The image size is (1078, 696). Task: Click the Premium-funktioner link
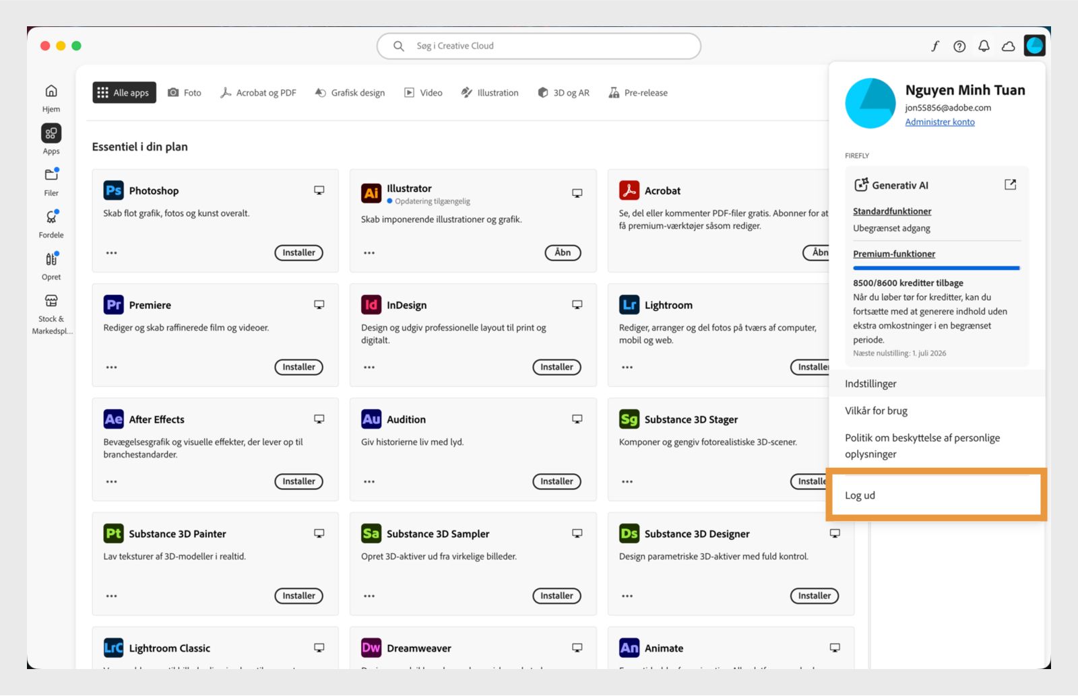click(894, 254)
